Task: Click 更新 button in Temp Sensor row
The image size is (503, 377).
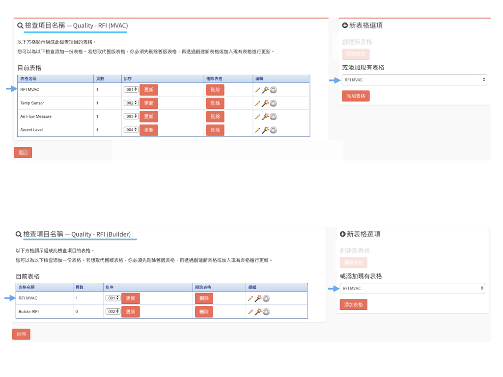Action: click(149, 103)
